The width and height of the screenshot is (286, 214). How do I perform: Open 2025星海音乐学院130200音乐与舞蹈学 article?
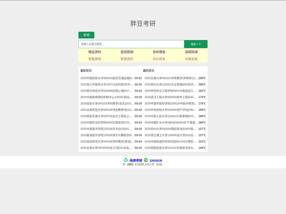pyautogui.click(x=107, y=135)
